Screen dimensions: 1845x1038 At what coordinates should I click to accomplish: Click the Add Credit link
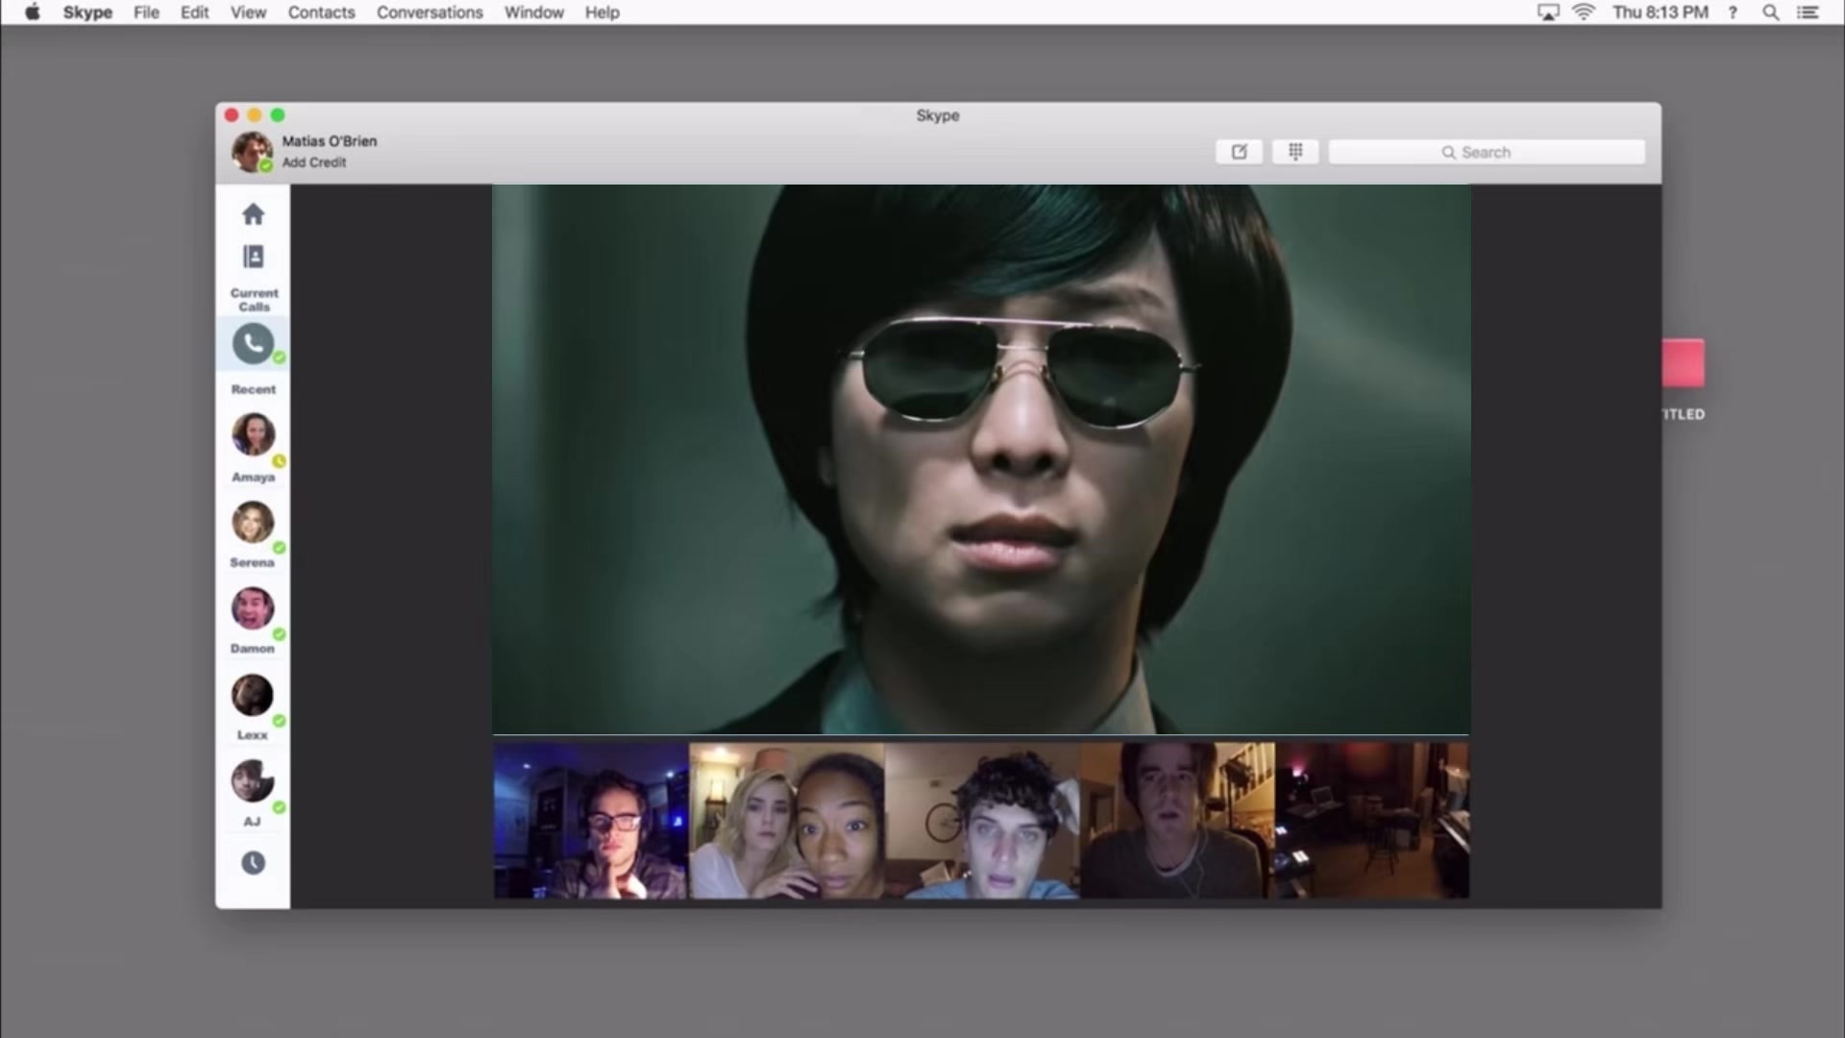pos(314,162)
